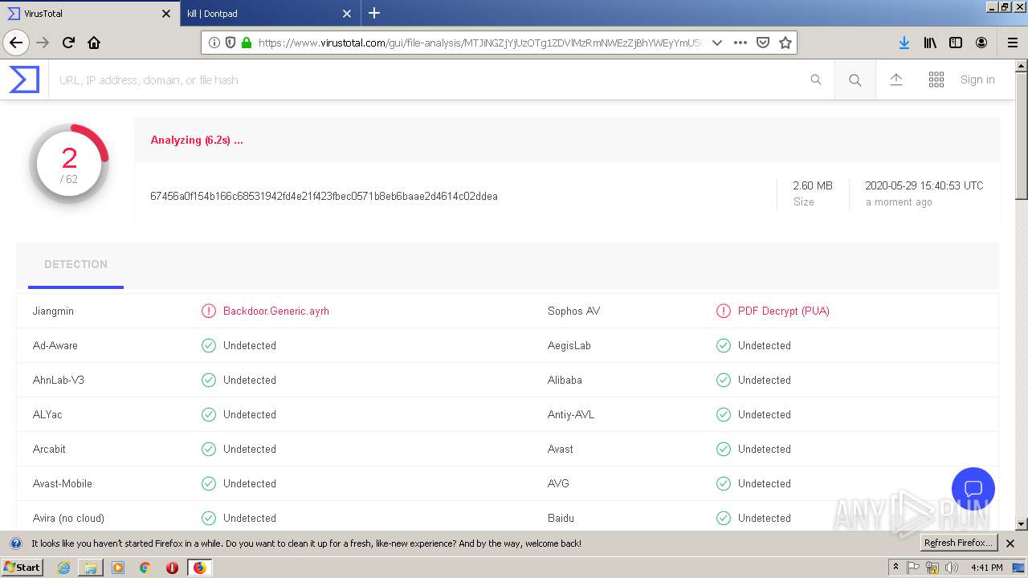Dismiss the Firefox refresh notification bar
Screen dimensions: 1028x578
coord(1010,543)
